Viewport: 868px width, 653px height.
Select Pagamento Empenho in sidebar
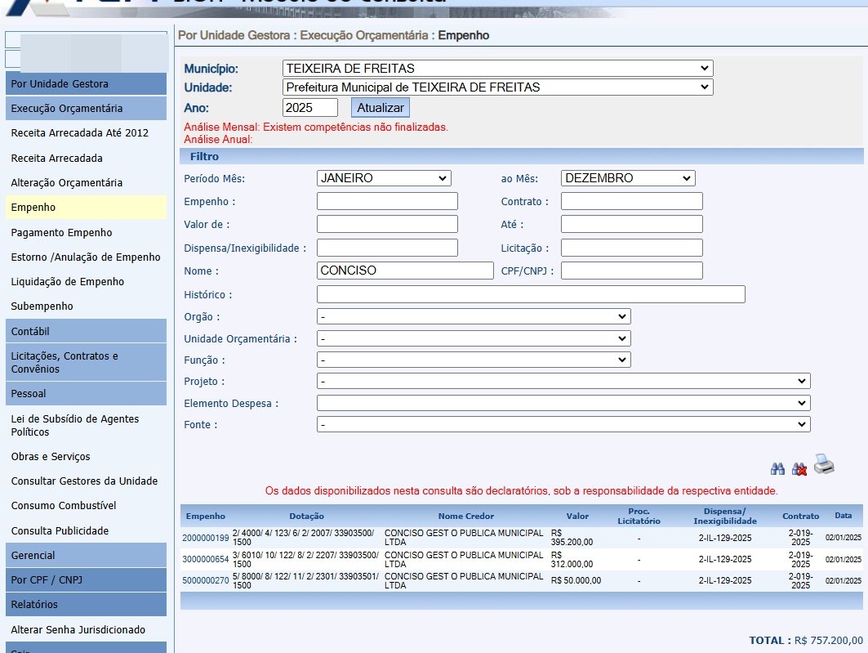pyautogui.click(x=61, y=233)
